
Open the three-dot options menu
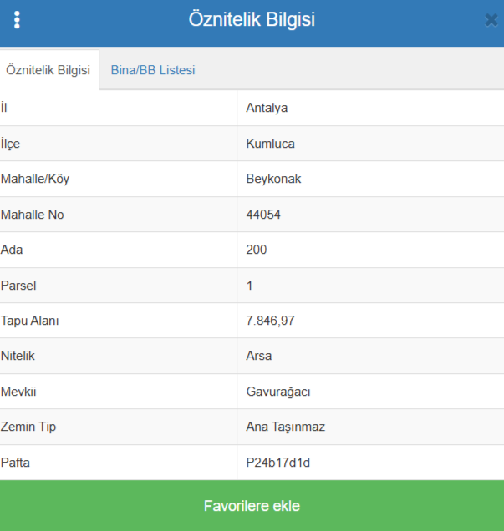[17, 20]
